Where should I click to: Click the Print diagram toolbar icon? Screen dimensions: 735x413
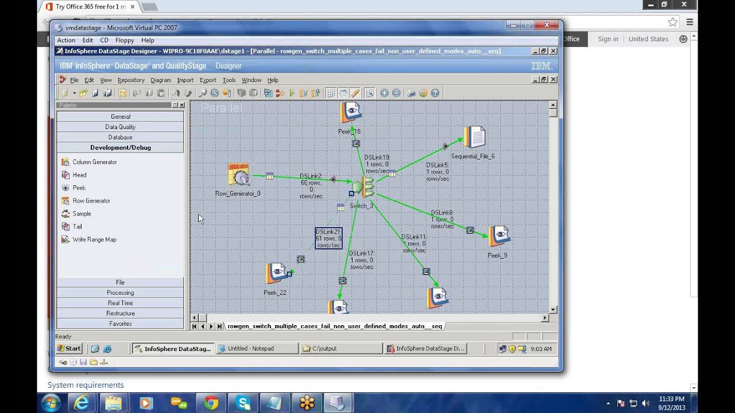(x=411, y=93)
